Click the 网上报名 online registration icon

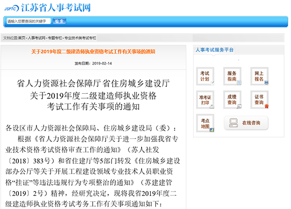259,75
